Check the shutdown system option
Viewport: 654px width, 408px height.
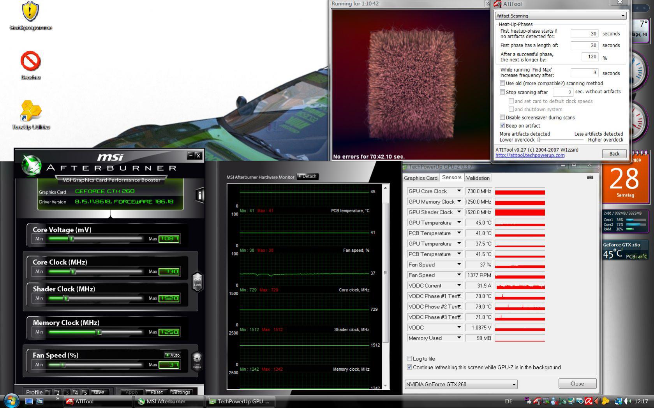511,109
